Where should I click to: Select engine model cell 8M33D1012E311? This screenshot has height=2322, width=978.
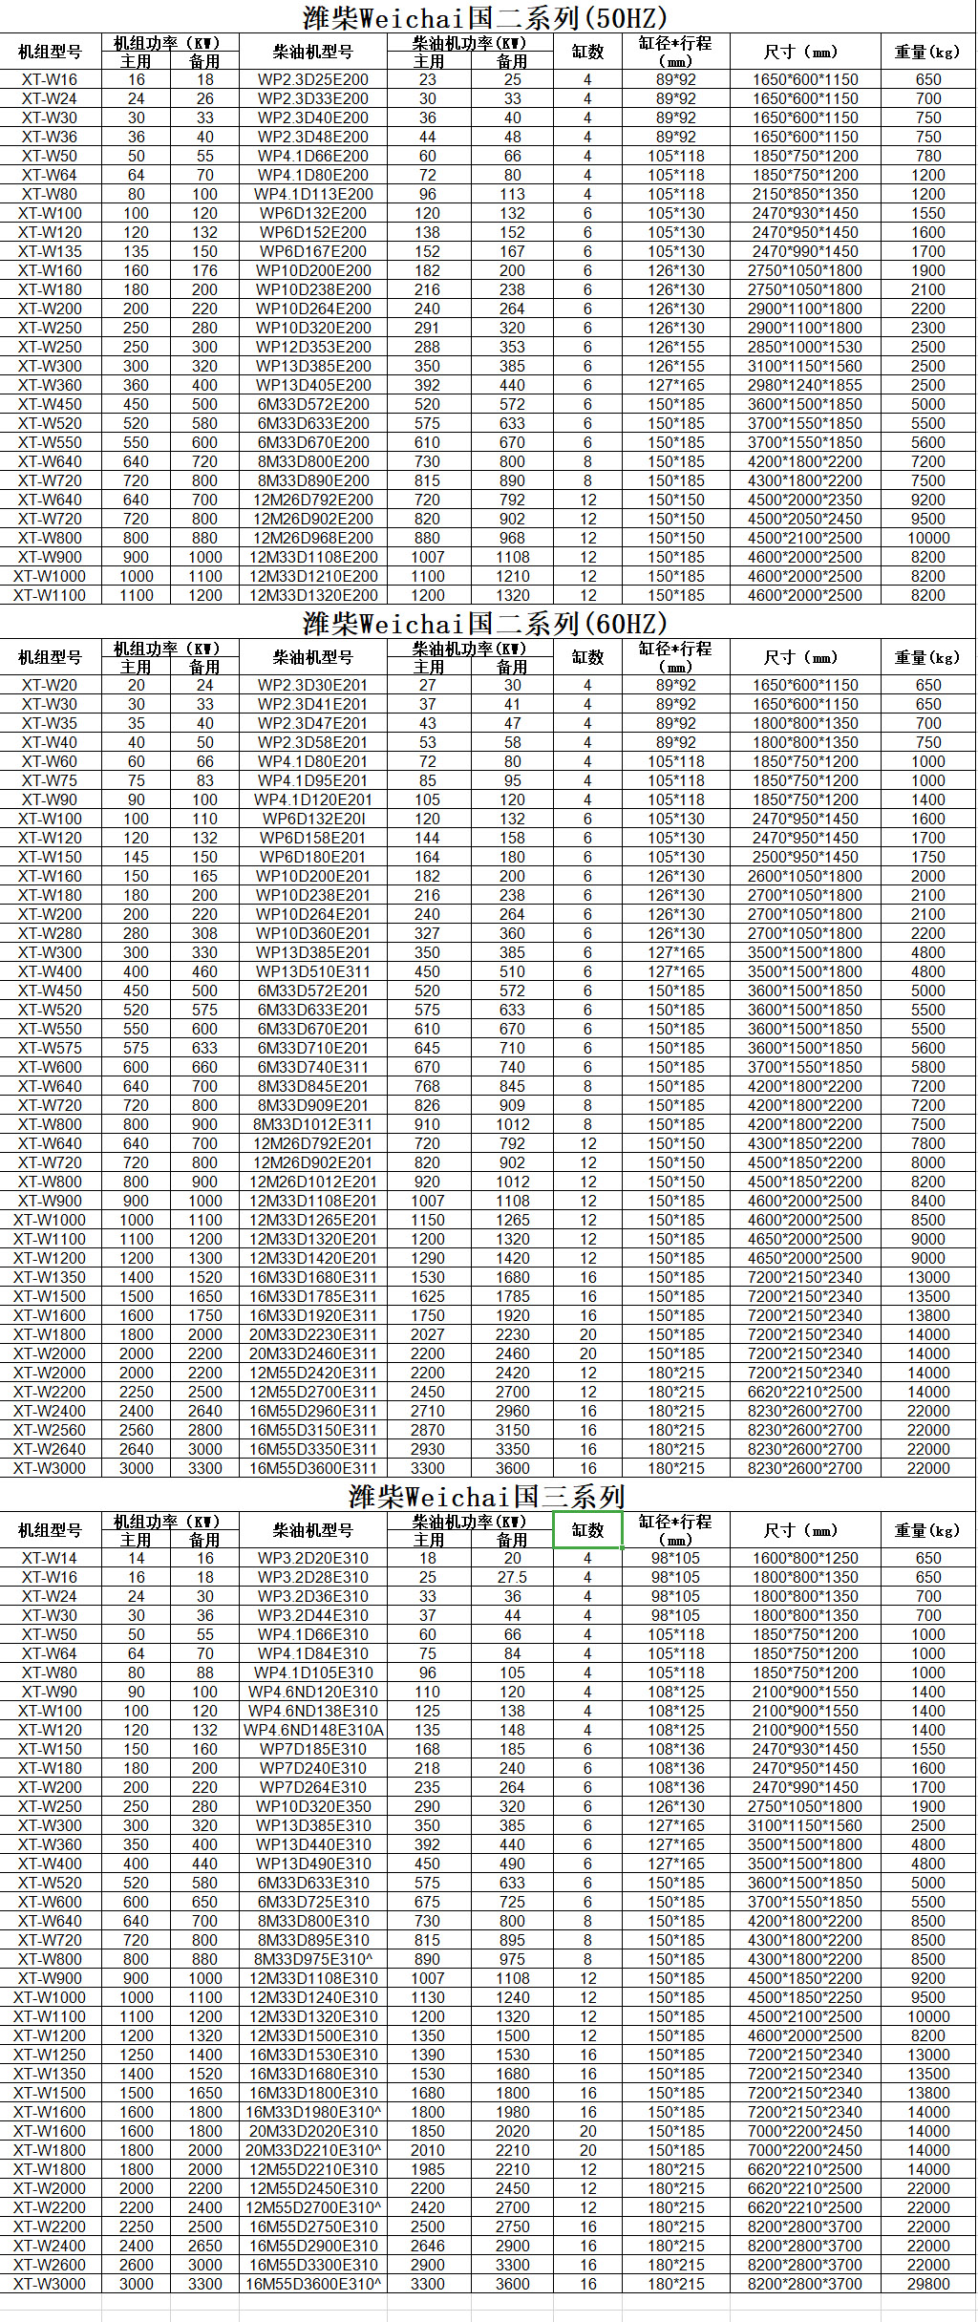[x=312, y=1124]
